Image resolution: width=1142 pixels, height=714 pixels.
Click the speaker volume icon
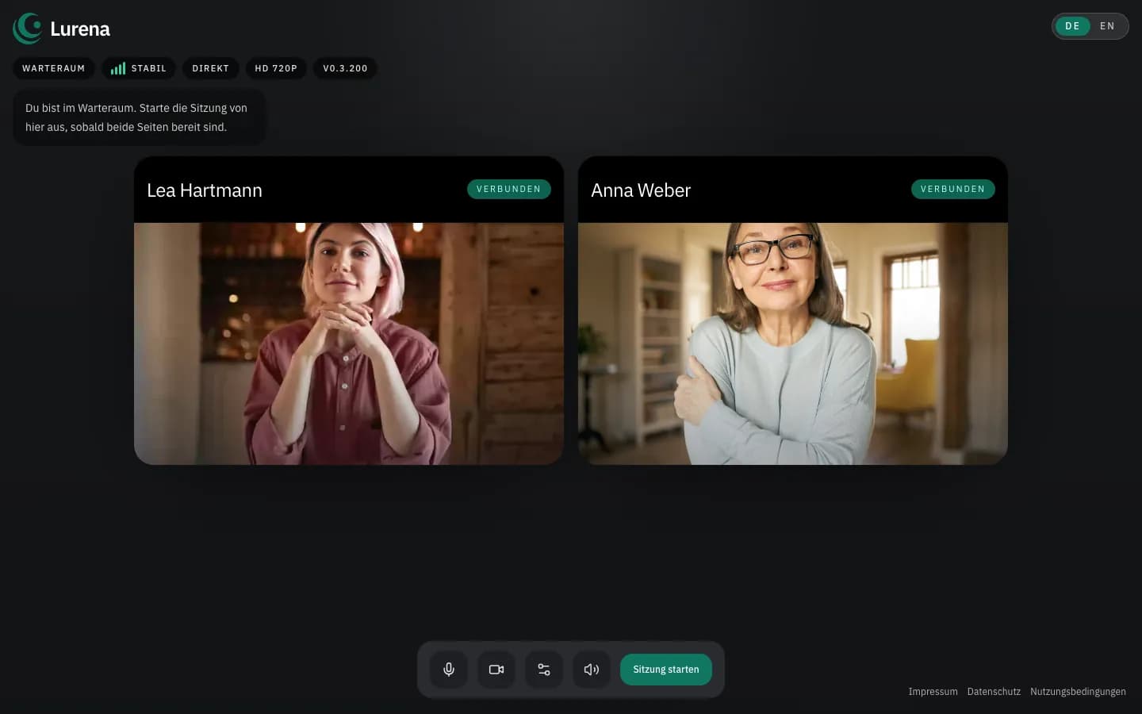[x=592, y=670]
